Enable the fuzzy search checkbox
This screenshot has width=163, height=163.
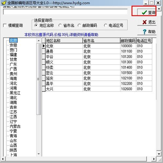[5, 26]
